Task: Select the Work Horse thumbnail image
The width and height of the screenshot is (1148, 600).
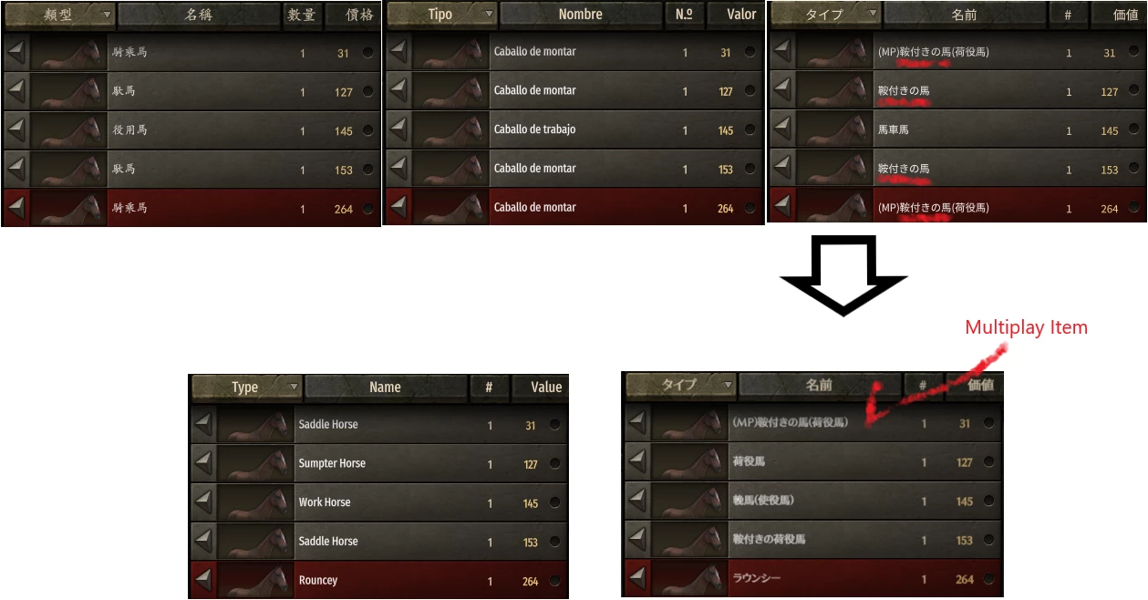Action: [255, 502]
